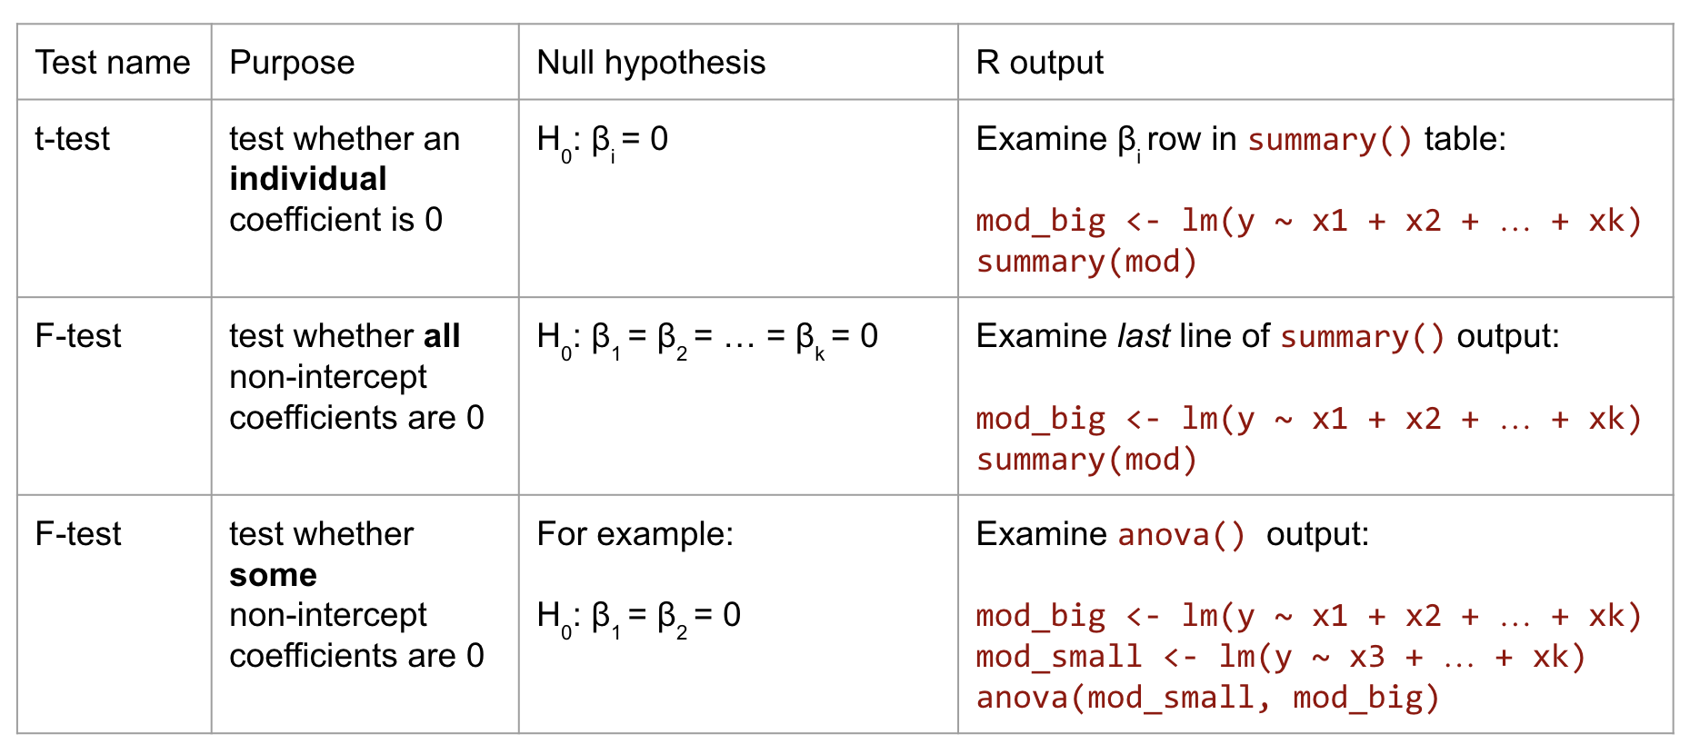Click the bold word "individual"
This screenshot has width=1700, height=754.
pyautogui.click(x=308, y=179)
